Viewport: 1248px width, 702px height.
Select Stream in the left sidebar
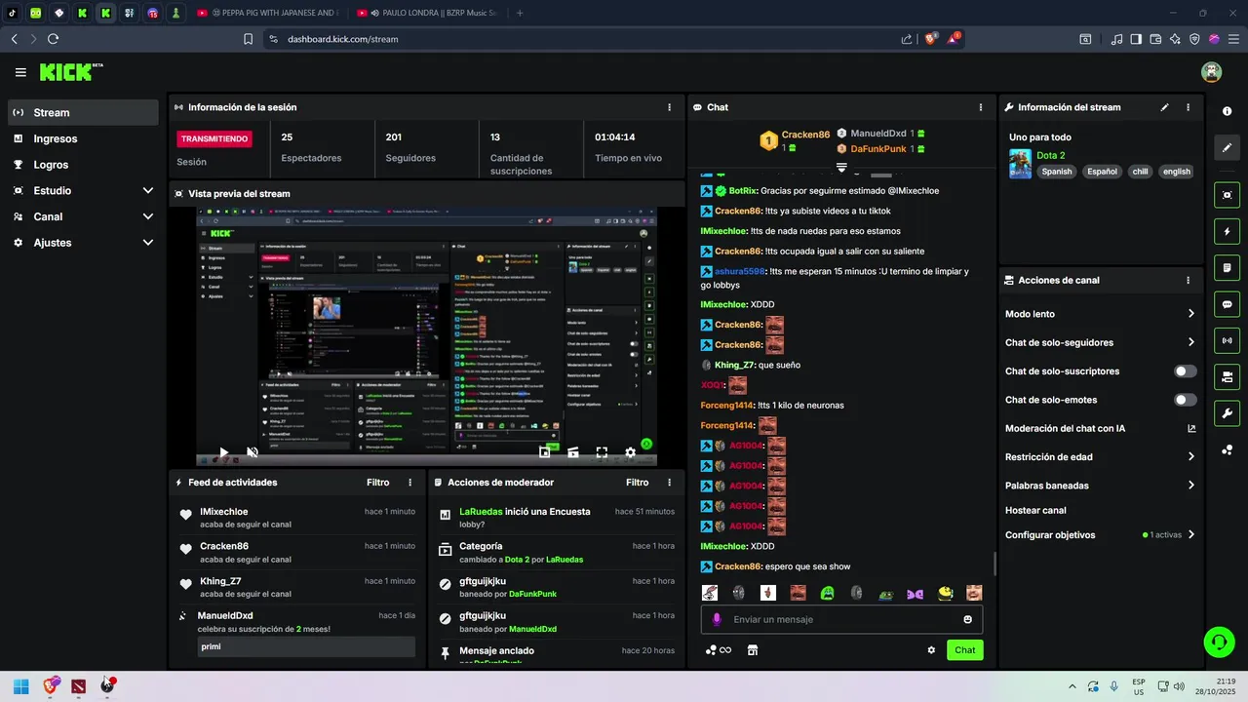click(83, 113)
